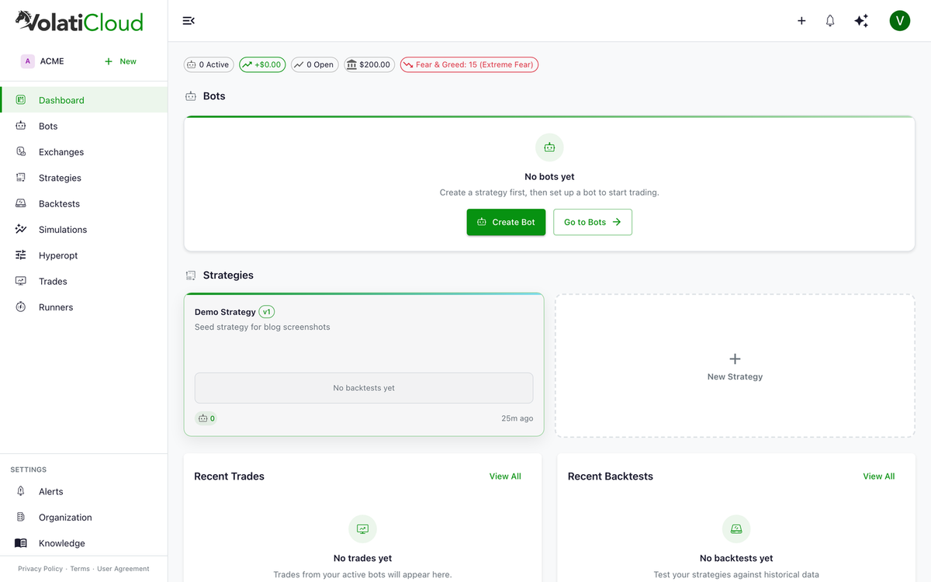The height and width of the screenshot is (582, 931).
Task: Open the Demo Strategy card title
Action: pos(225,312)
